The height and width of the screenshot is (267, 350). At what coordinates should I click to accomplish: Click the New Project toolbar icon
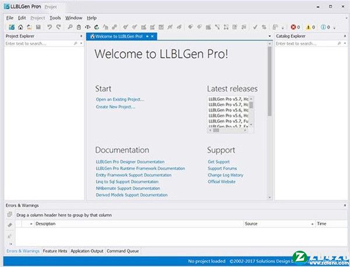[x=12, y=27]
